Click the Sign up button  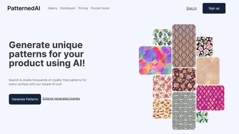click(x=214, y=8)
